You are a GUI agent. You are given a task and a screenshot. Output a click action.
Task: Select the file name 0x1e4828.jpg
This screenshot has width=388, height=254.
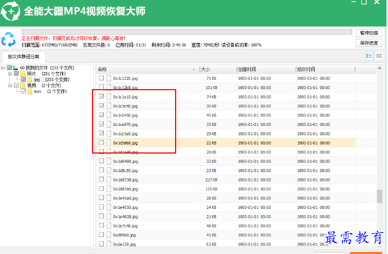(x=126, y=217)
